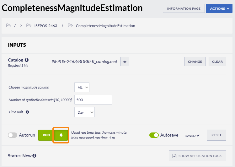Viewport: 235px width, 167px height.
Task: Click the RESET button
Action: click(x=216, y=135)
